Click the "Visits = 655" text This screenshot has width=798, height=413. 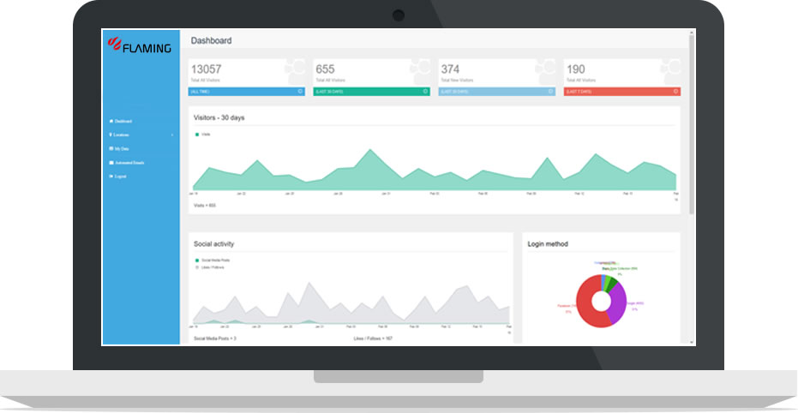205,206
